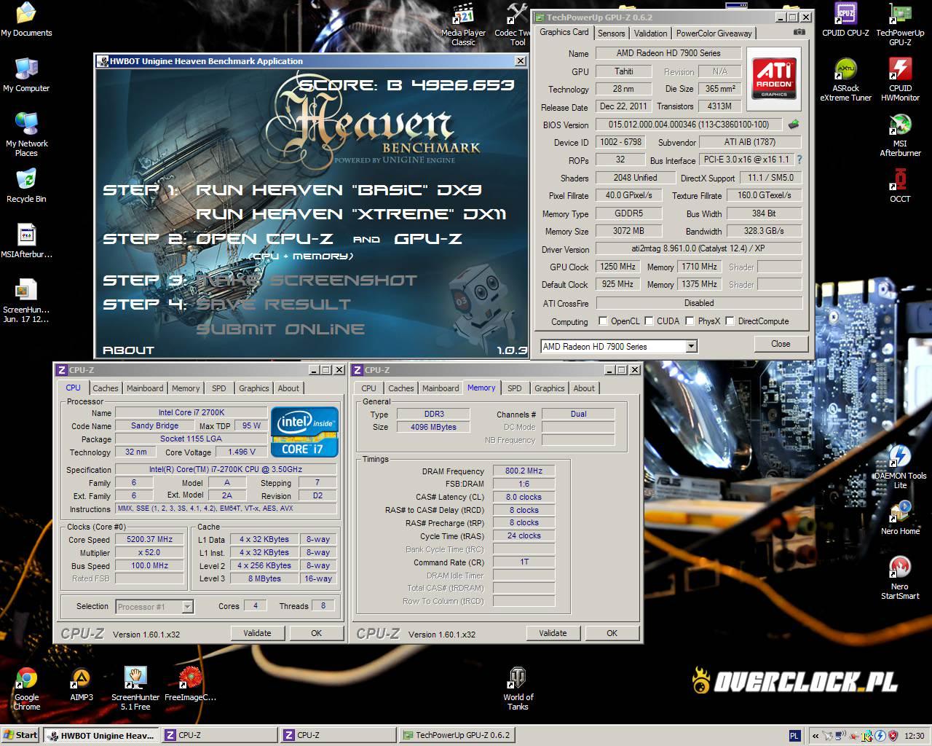Launch TechPowerUp GPU-Z desktop shortcut

900,25
